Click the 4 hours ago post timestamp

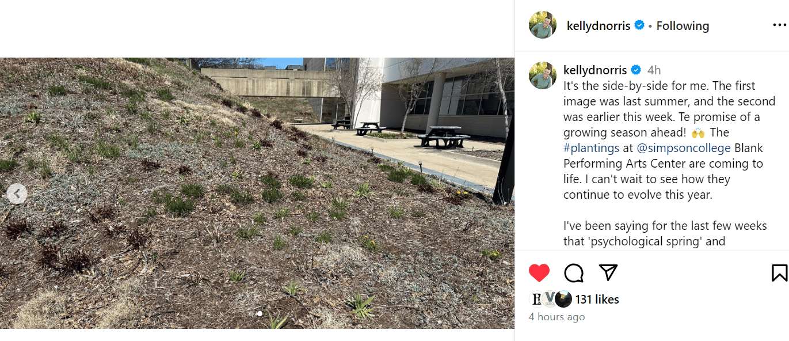click(x=557, y=317)
